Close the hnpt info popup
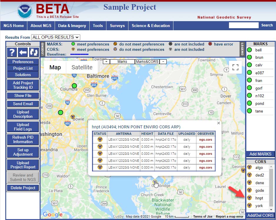This screenshot has height=220, width=276. 218,123
